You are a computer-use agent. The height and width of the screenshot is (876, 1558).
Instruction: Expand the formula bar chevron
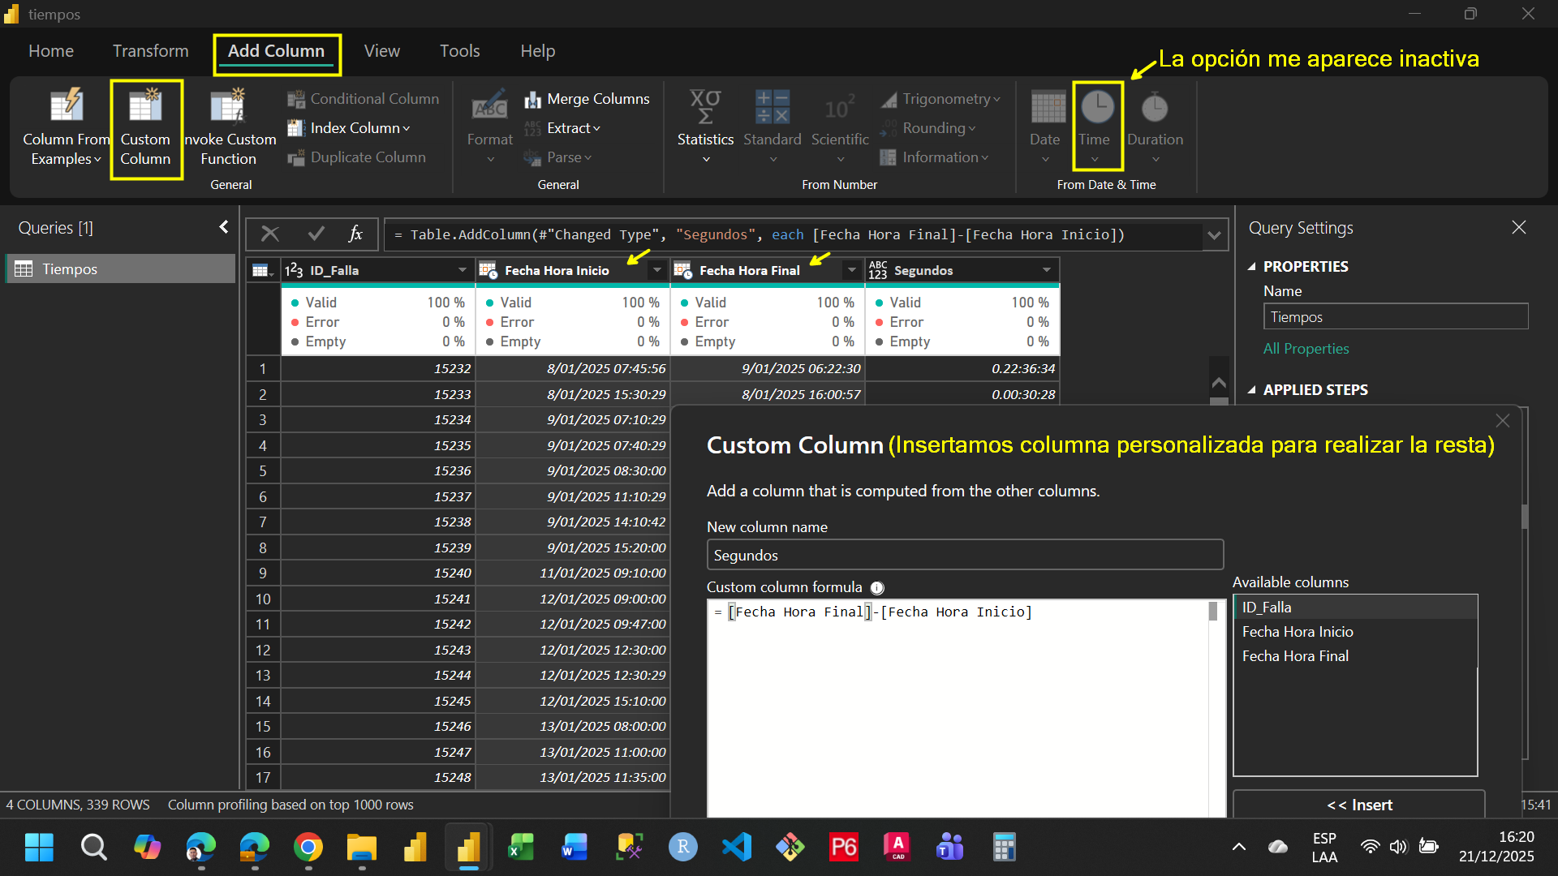point(1214,235)
